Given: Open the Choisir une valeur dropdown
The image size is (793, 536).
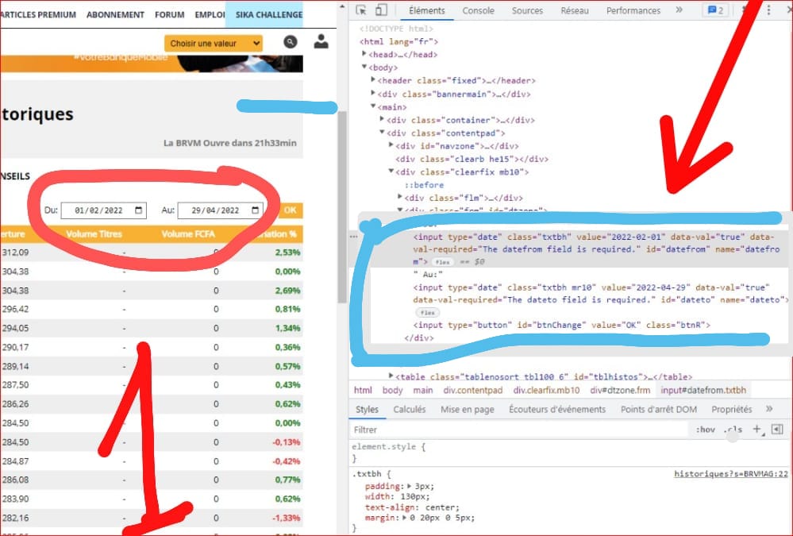Looking at the screenshot, I should 214,43.
